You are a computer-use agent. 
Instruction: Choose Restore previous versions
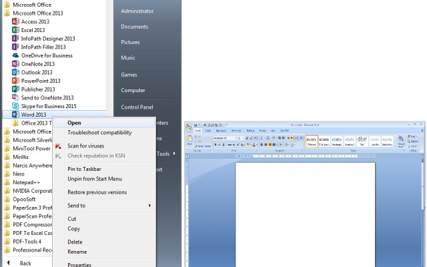pos(97,192)
